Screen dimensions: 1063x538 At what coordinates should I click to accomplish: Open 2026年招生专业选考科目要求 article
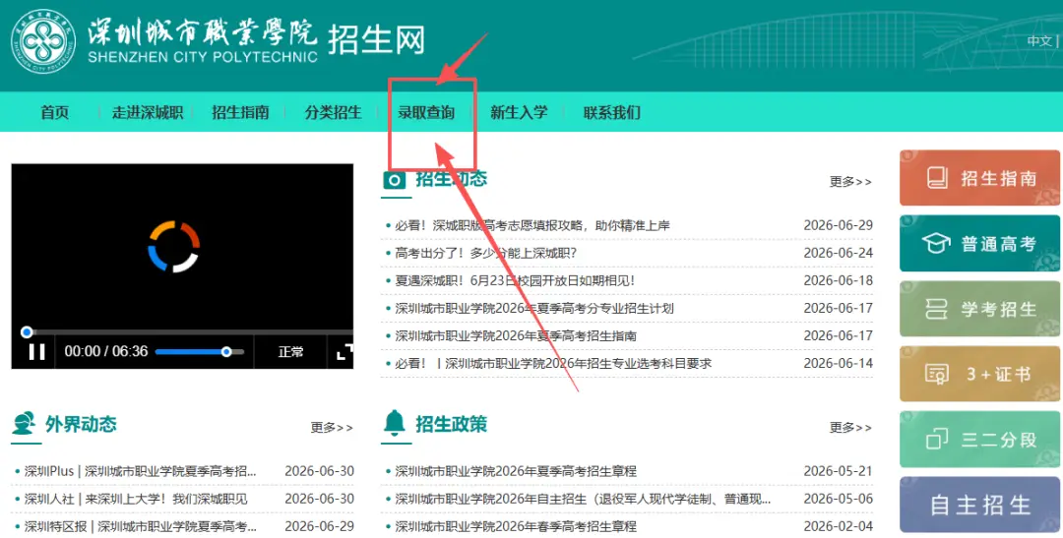(x=553, y=364)
